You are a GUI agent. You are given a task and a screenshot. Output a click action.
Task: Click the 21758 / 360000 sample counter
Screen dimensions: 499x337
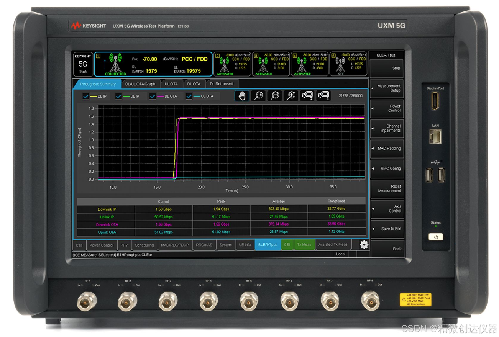tap(350, 96)
